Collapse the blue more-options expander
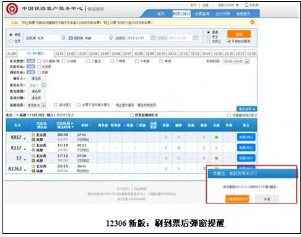 [246, 109]
